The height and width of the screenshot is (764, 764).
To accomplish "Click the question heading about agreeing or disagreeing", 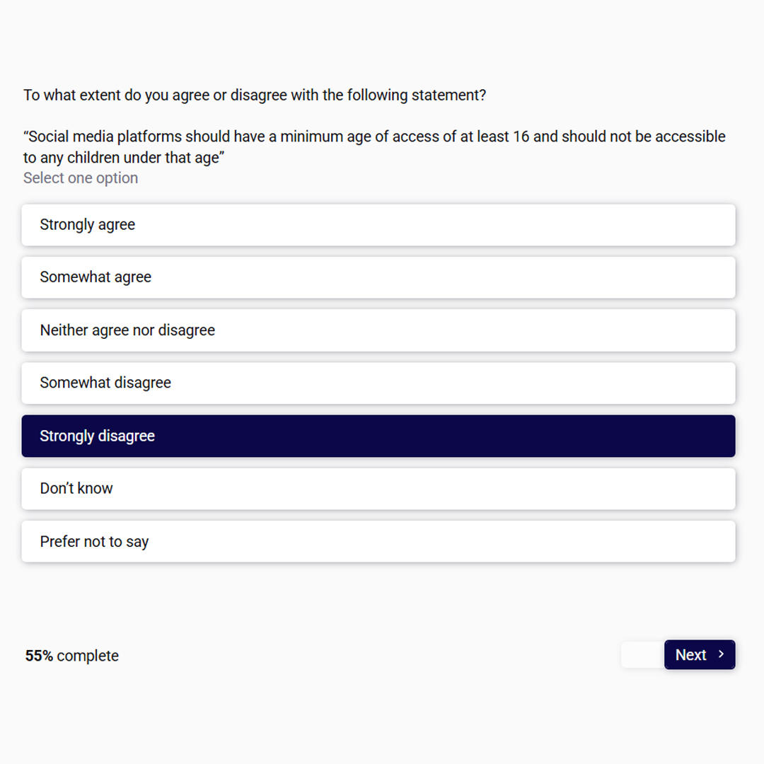I will click(x=255, y=95).
